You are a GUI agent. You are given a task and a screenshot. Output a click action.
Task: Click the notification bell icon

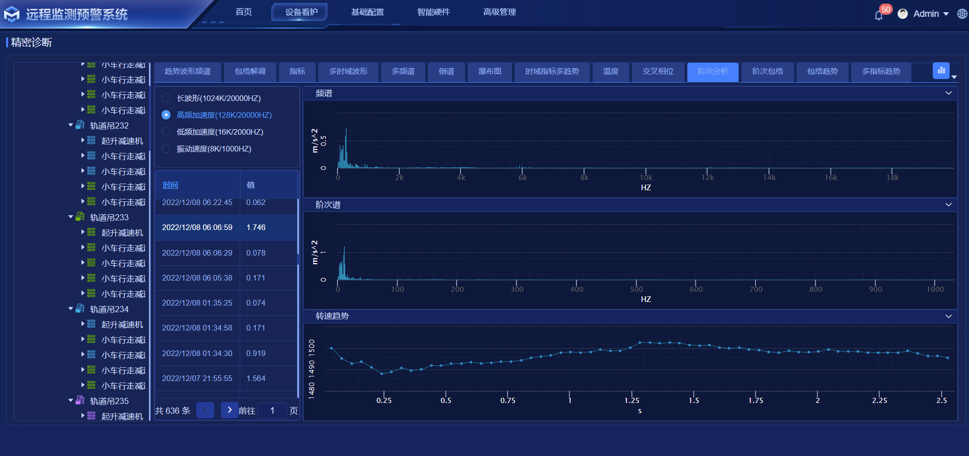pos(878,15)
